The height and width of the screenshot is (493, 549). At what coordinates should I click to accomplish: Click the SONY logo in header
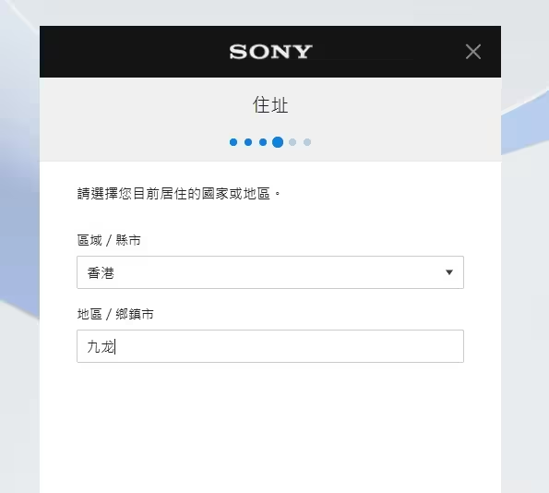(270, 52)
